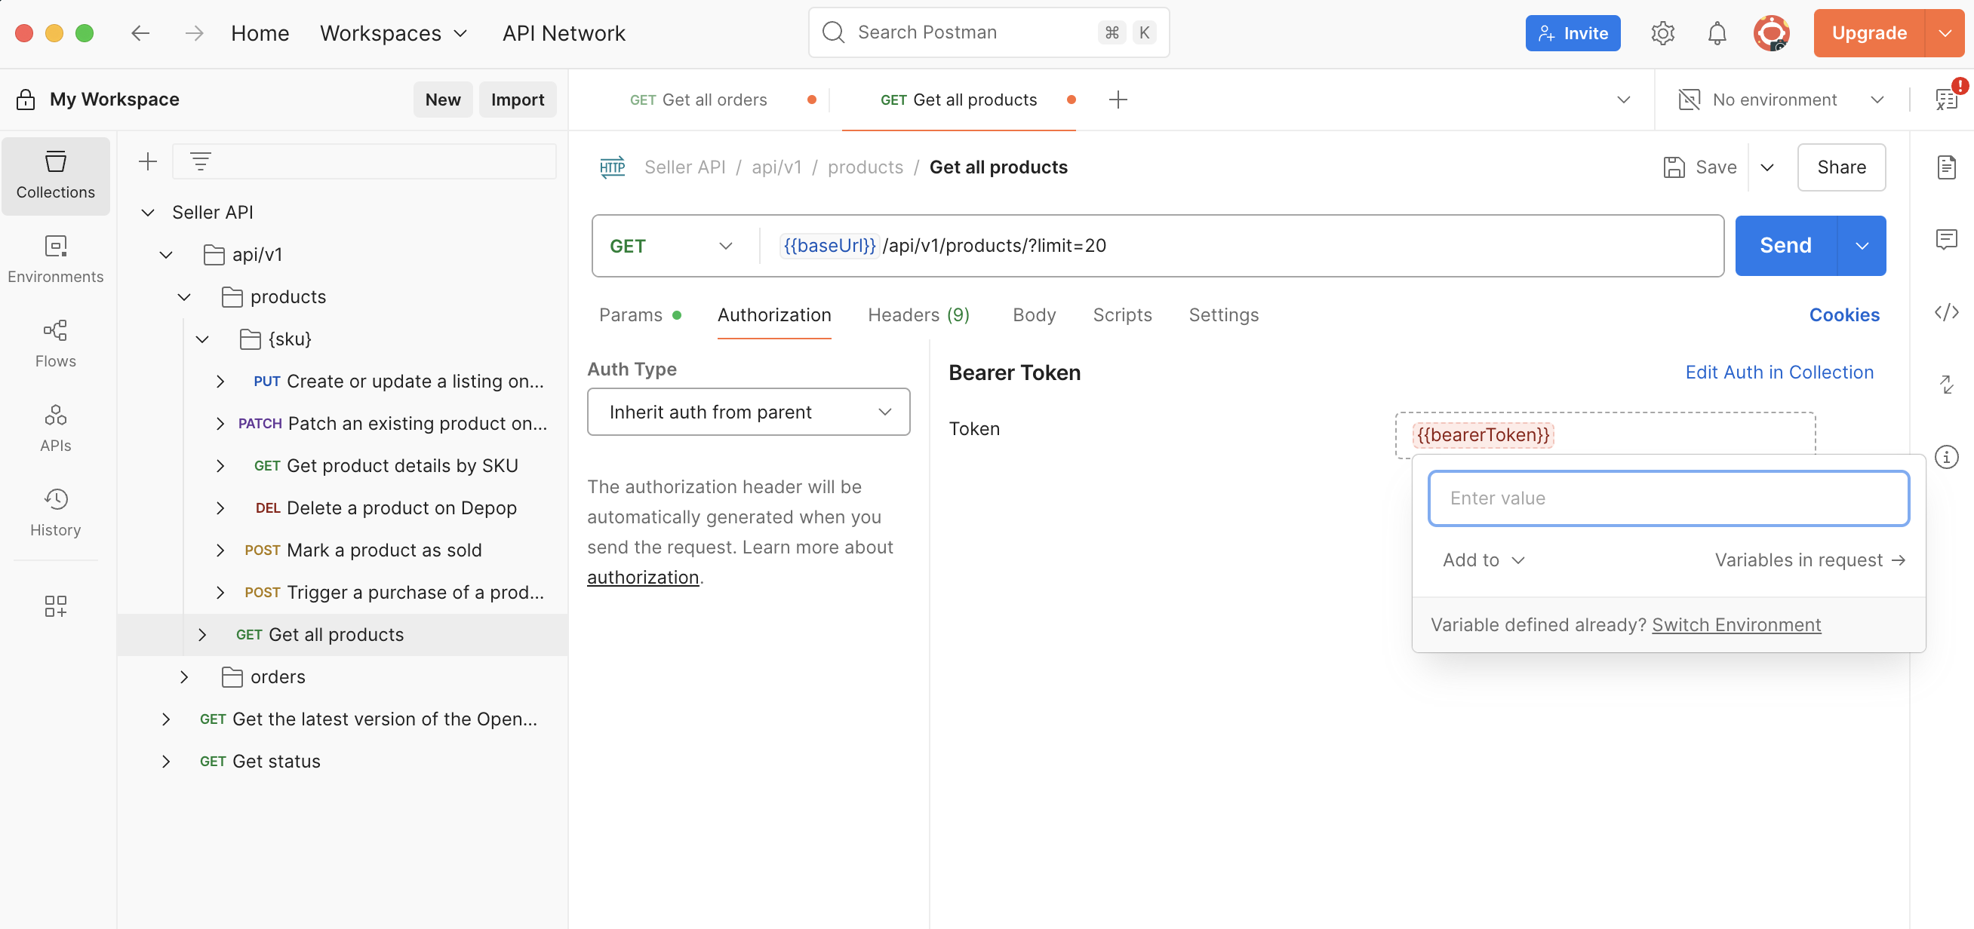Open the tabs overflow chevron
1974x929 pixels.
(1623, 100)
